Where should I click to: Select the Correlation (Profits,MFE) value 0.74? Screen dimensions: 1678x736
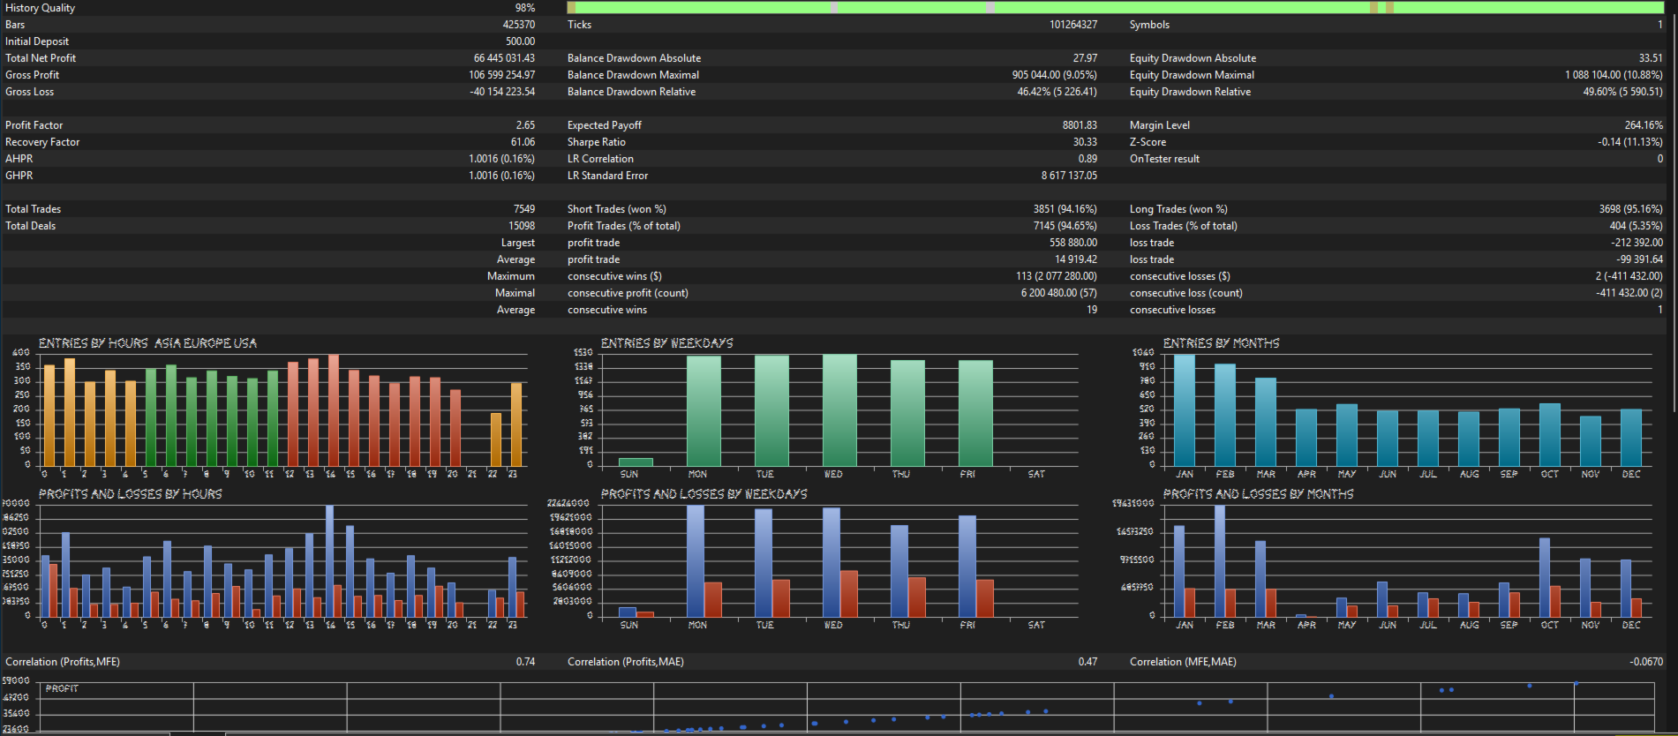(x=525, y=662)
